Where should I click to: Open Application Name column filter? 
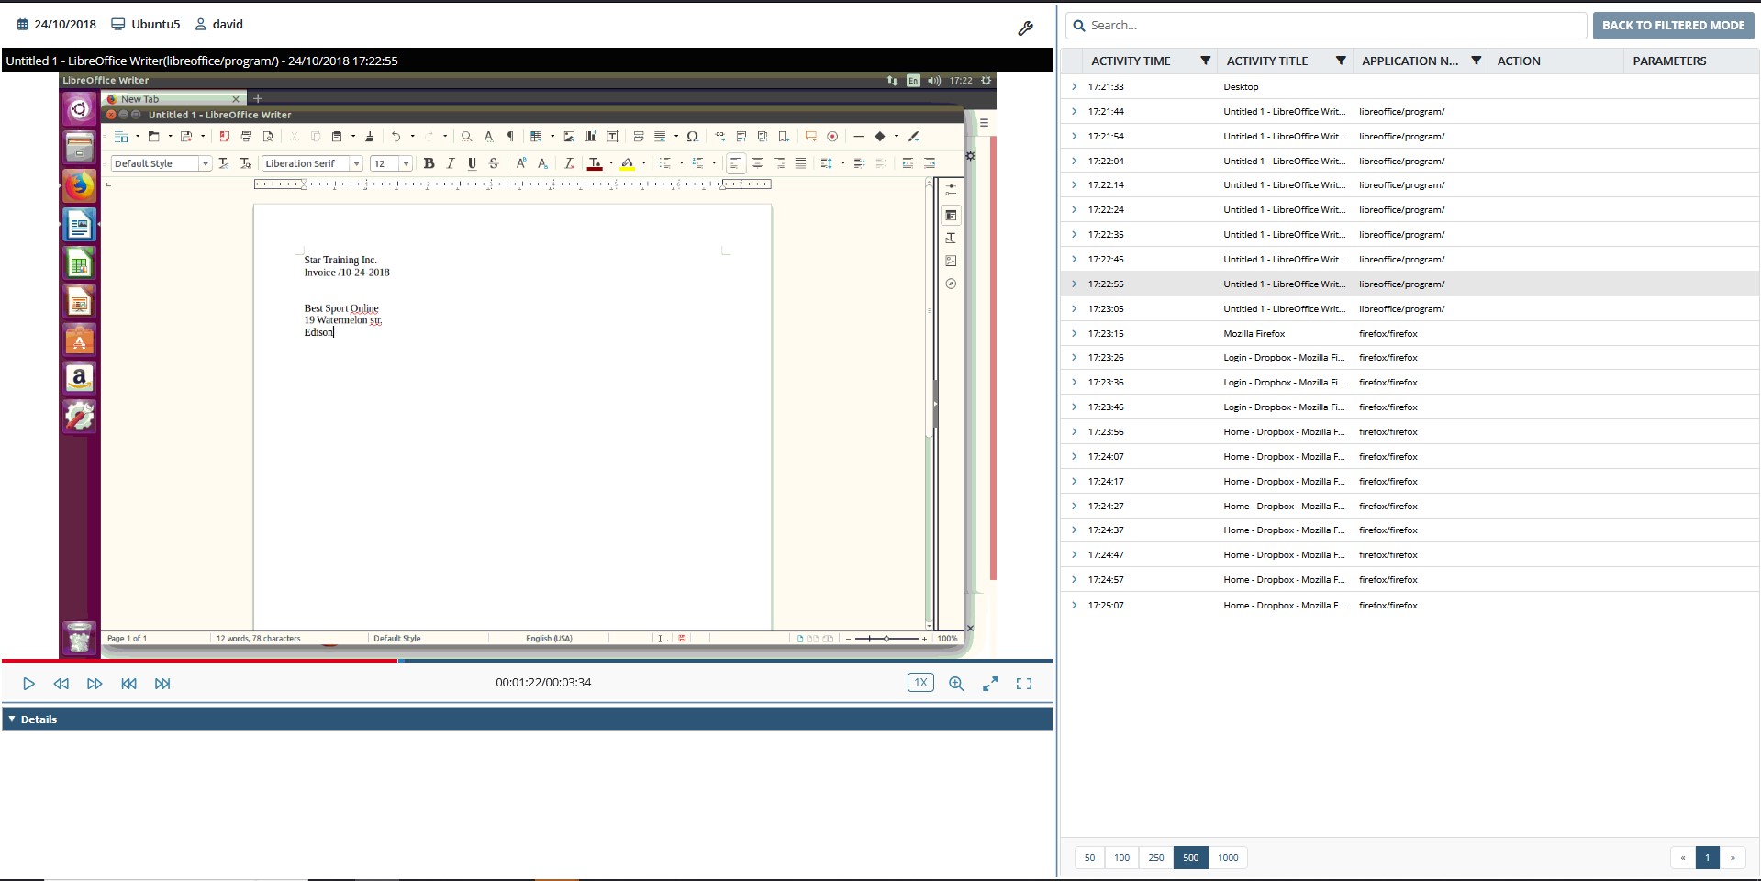point(1476,61)
